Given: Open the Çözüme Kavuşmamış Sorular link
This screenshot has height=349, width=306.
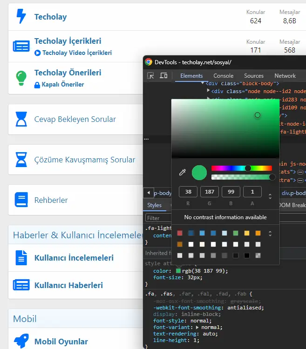Looking at the screenshot, I should point(85,160).
